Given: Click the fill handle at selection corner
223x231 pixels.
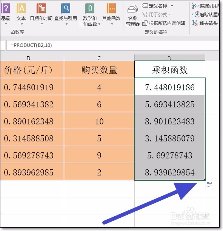Looking at the screenshot, I should 205,180.
